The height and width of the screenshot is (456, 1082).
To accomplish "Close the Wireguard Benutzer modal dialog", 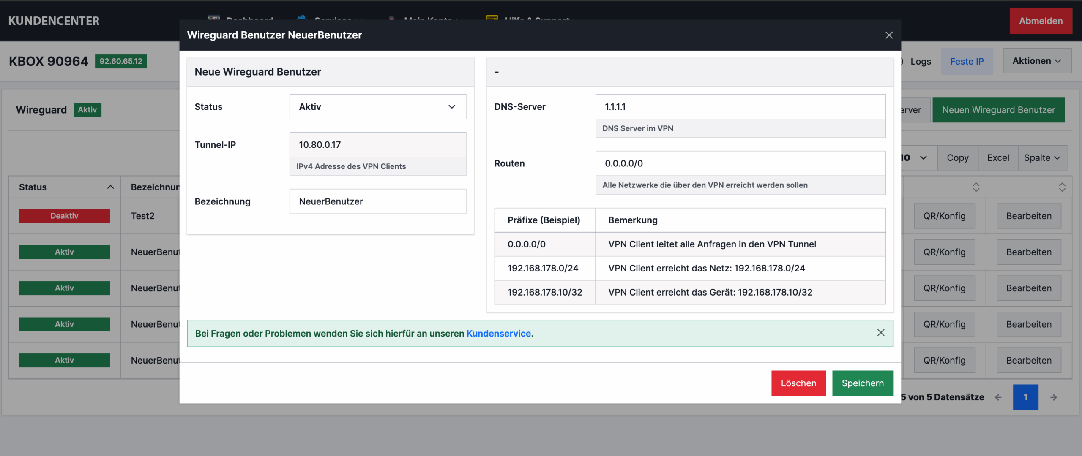I will [889, 35].
